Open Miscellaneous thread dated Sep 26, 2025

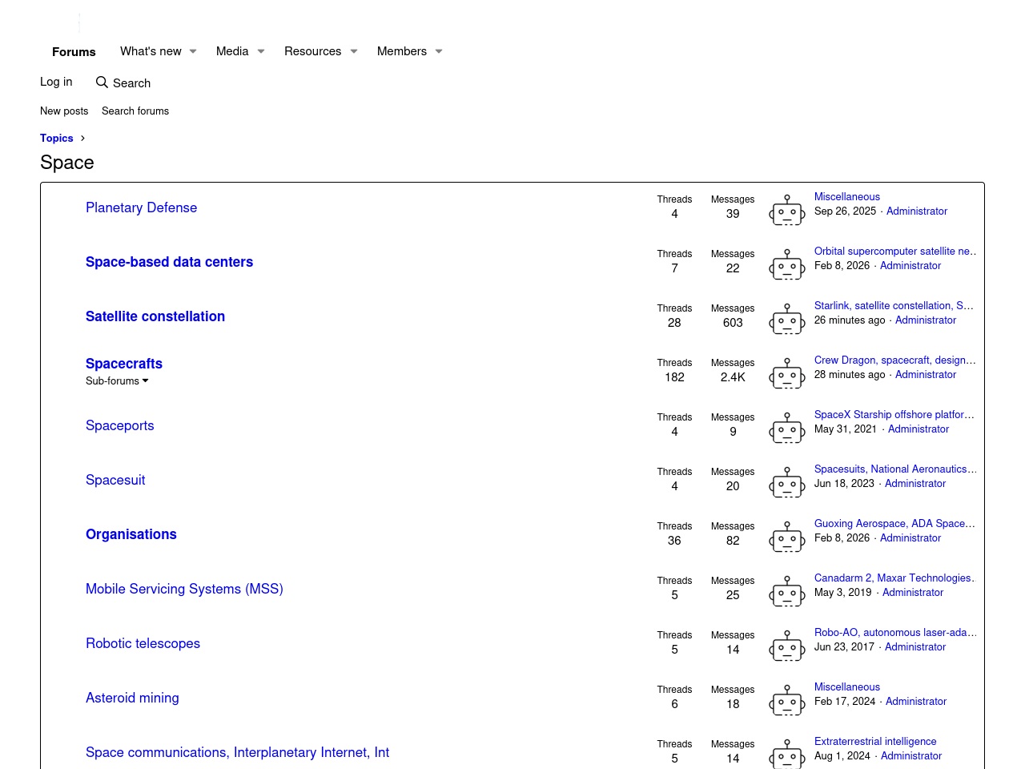pyautogui.click(x=847, y=197)
